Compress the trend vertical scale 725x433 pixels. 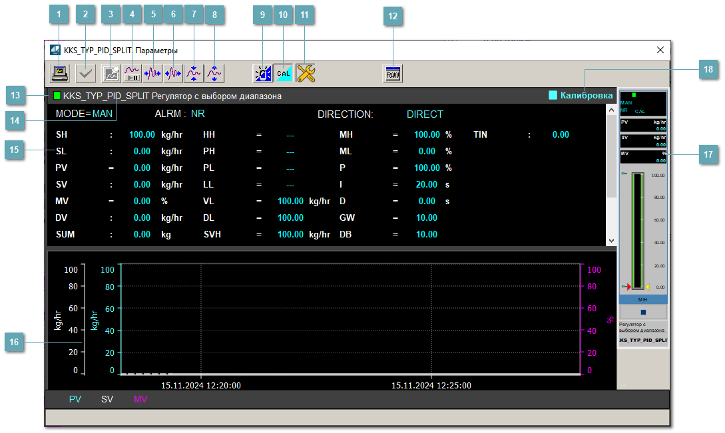[x=194, y=73]
